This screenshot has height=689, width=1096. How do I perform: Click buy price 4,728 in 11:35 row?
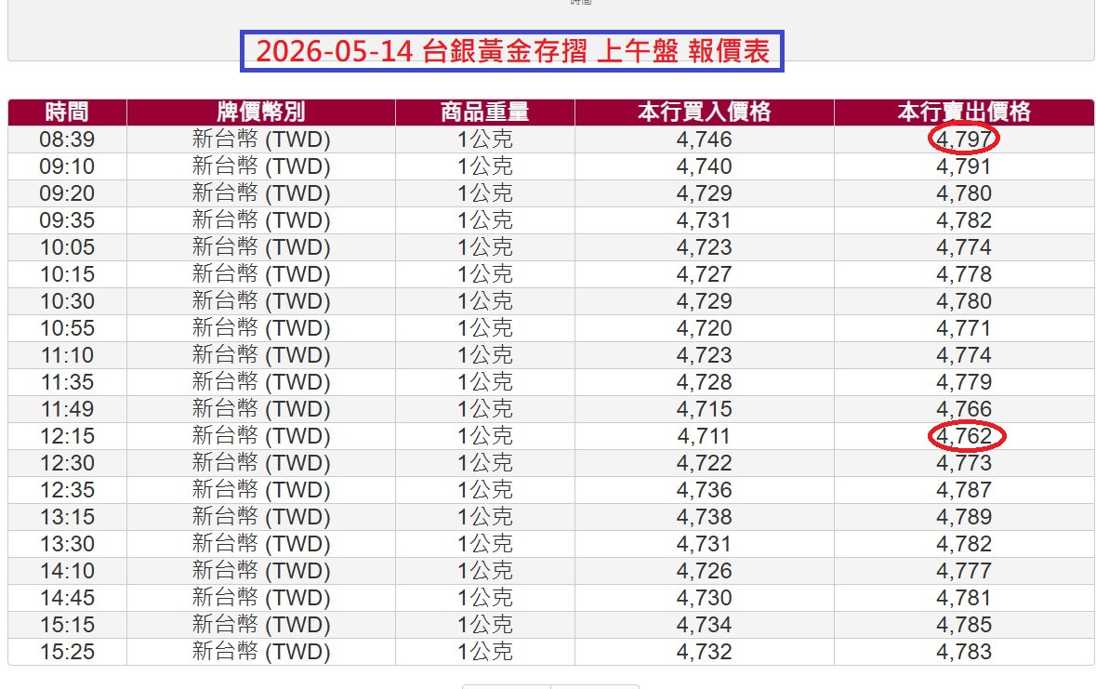tap(705, 382)
